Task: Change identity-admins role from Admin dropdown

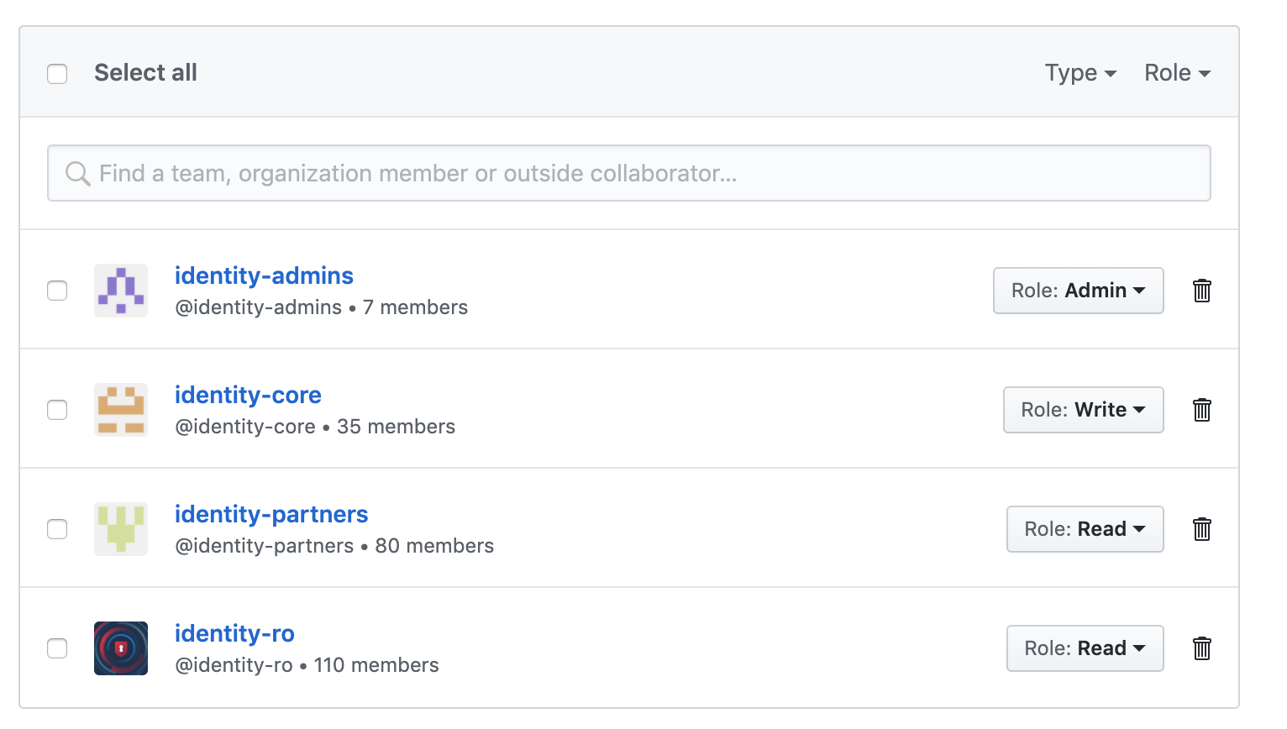Action: pyautogui.click(x=1078, y=291)
